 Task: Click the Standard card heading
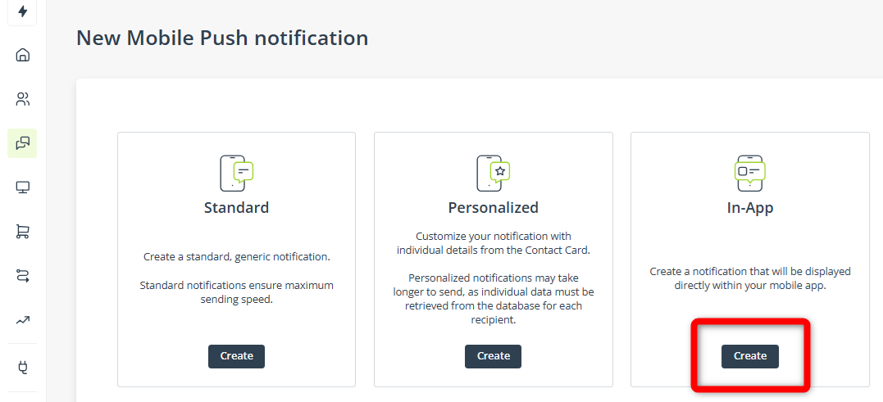pyautogui.click(x=236, y=207)
